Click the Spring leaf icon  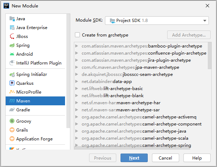tap(12, 45)
